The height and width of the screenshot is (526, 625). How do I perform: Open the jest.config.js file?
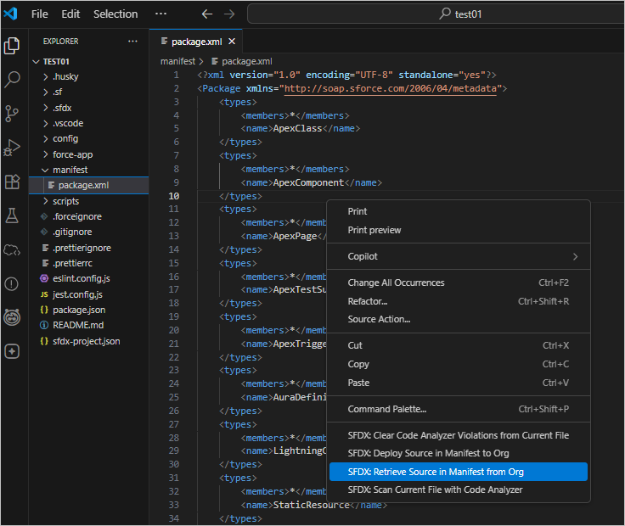point(88,294)
